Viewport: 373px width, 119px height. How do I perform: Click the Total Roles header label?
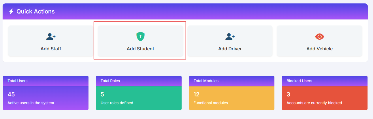click(x=110, y=81)
